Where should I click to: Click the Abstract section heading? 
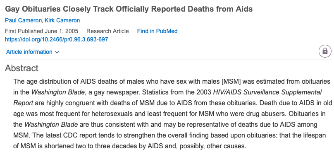[x=22, y=68]
